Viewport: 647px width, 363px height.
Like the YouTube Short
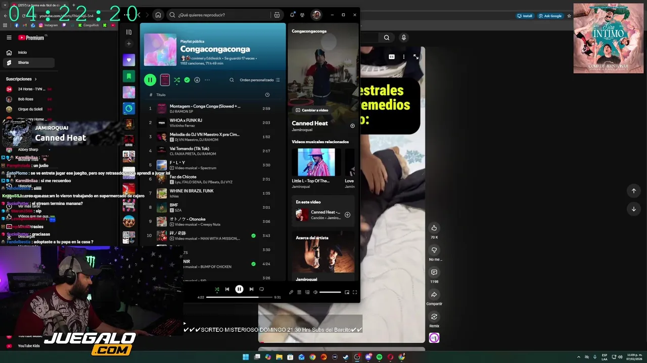click(434, 228)
